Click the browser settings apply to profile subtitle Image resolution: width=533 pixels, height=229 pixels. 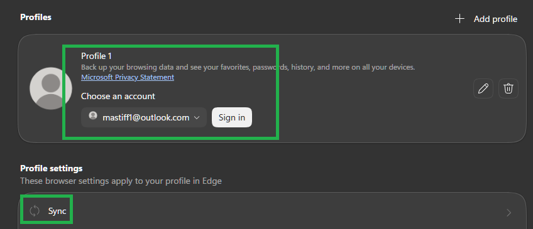pos(121,181)
